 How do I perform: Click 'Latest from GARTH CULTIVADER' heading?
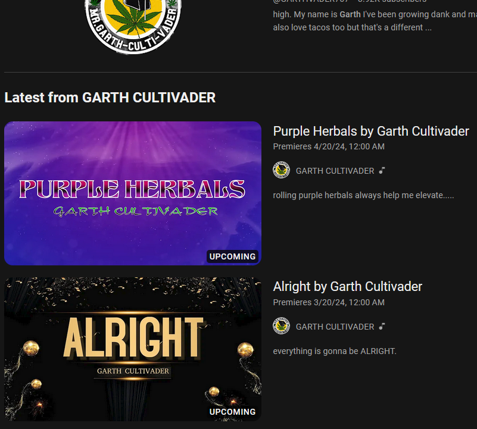pos(110,98)
